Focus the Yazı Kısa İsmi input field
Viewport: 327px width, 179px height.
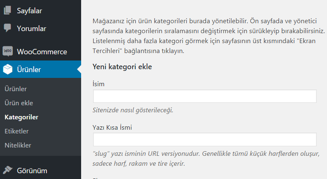tap(204, 139)
